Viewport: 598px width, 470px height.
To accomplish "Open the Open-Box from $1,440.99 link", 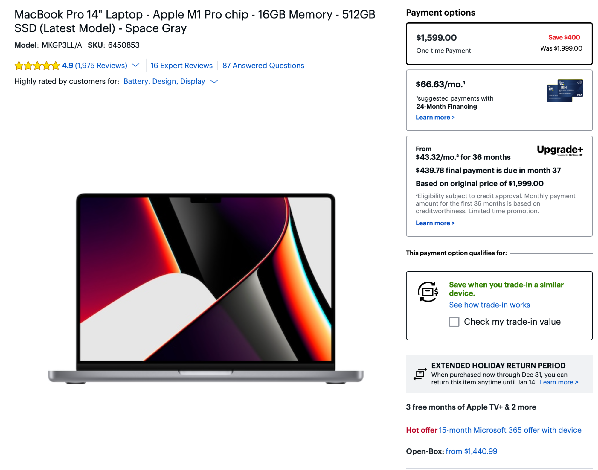I will point(471,451).
